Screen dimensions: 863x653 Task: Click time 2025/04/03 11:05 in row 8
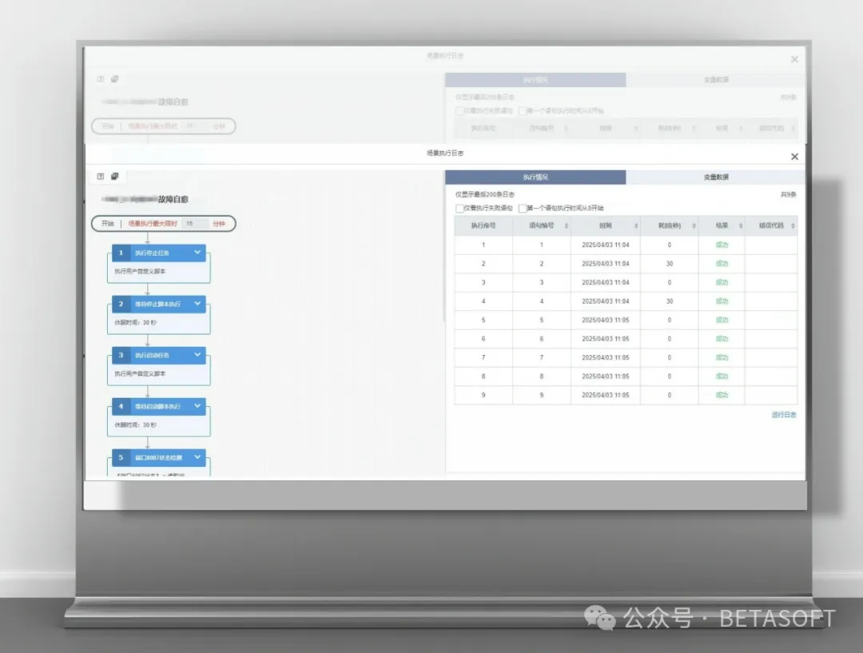[x=606, y=376]
